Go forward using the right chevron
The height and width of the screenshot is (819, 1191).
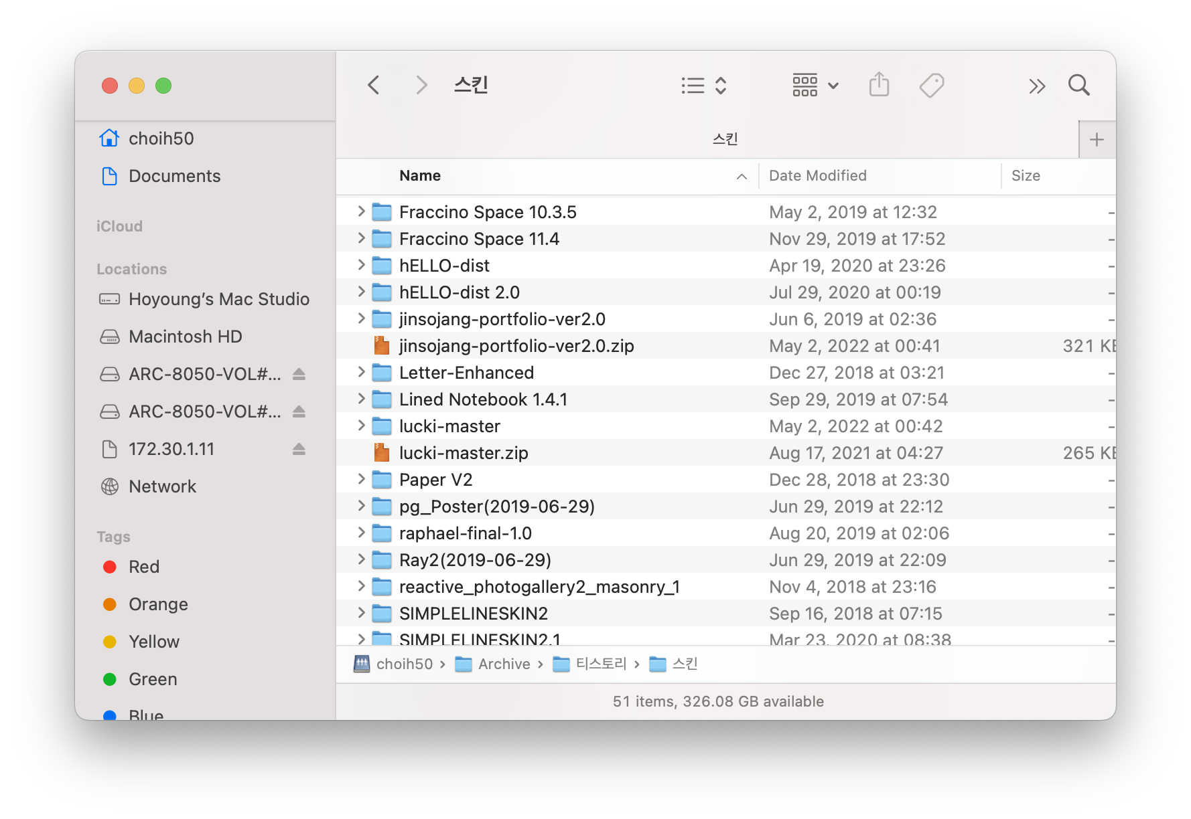click(x=421, y=85)
